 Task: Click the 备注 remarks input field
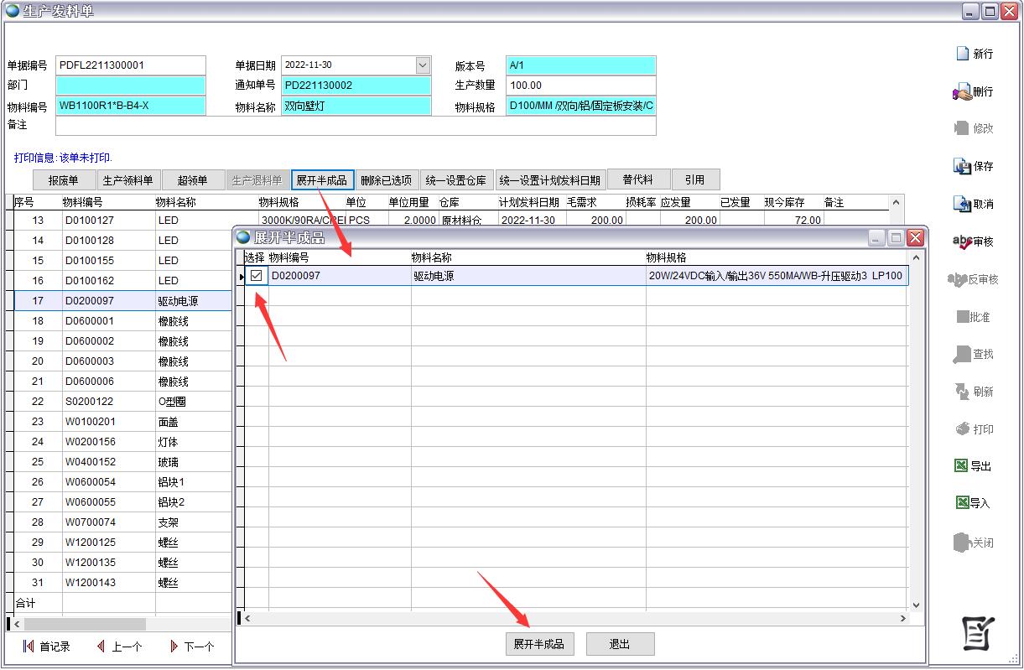coord(356,126)
